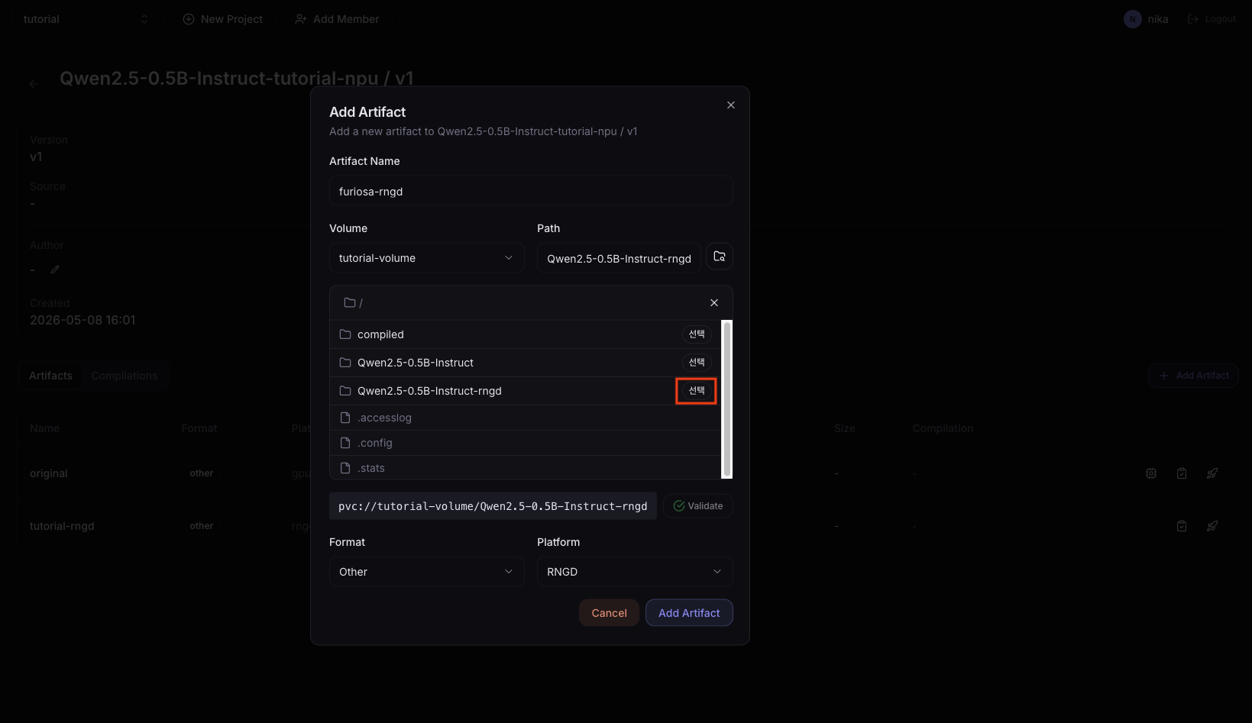Click the rocket deploy icon in original row

pos(1212,473)
